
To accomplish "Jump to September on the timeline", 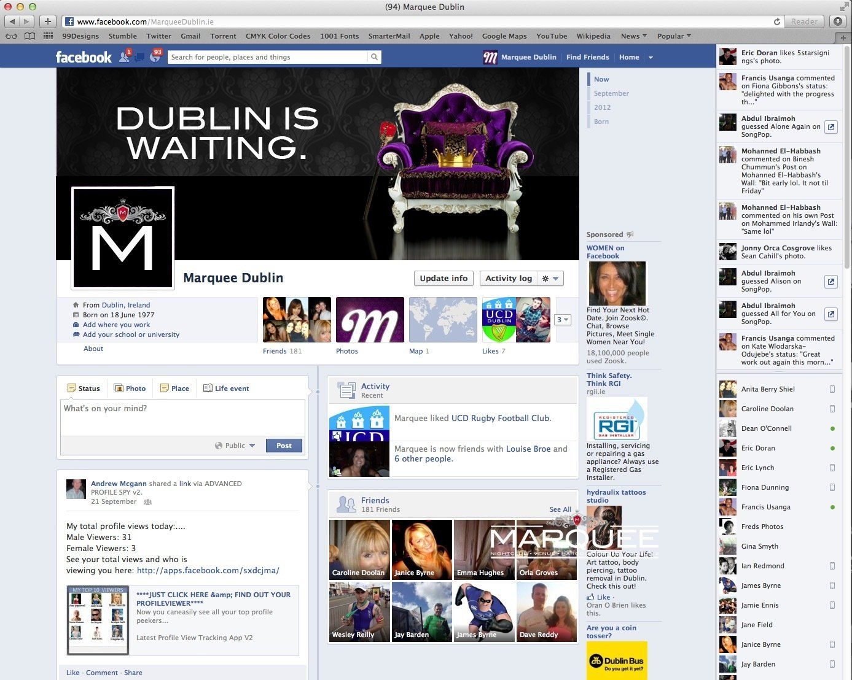I will click(611, 93).
